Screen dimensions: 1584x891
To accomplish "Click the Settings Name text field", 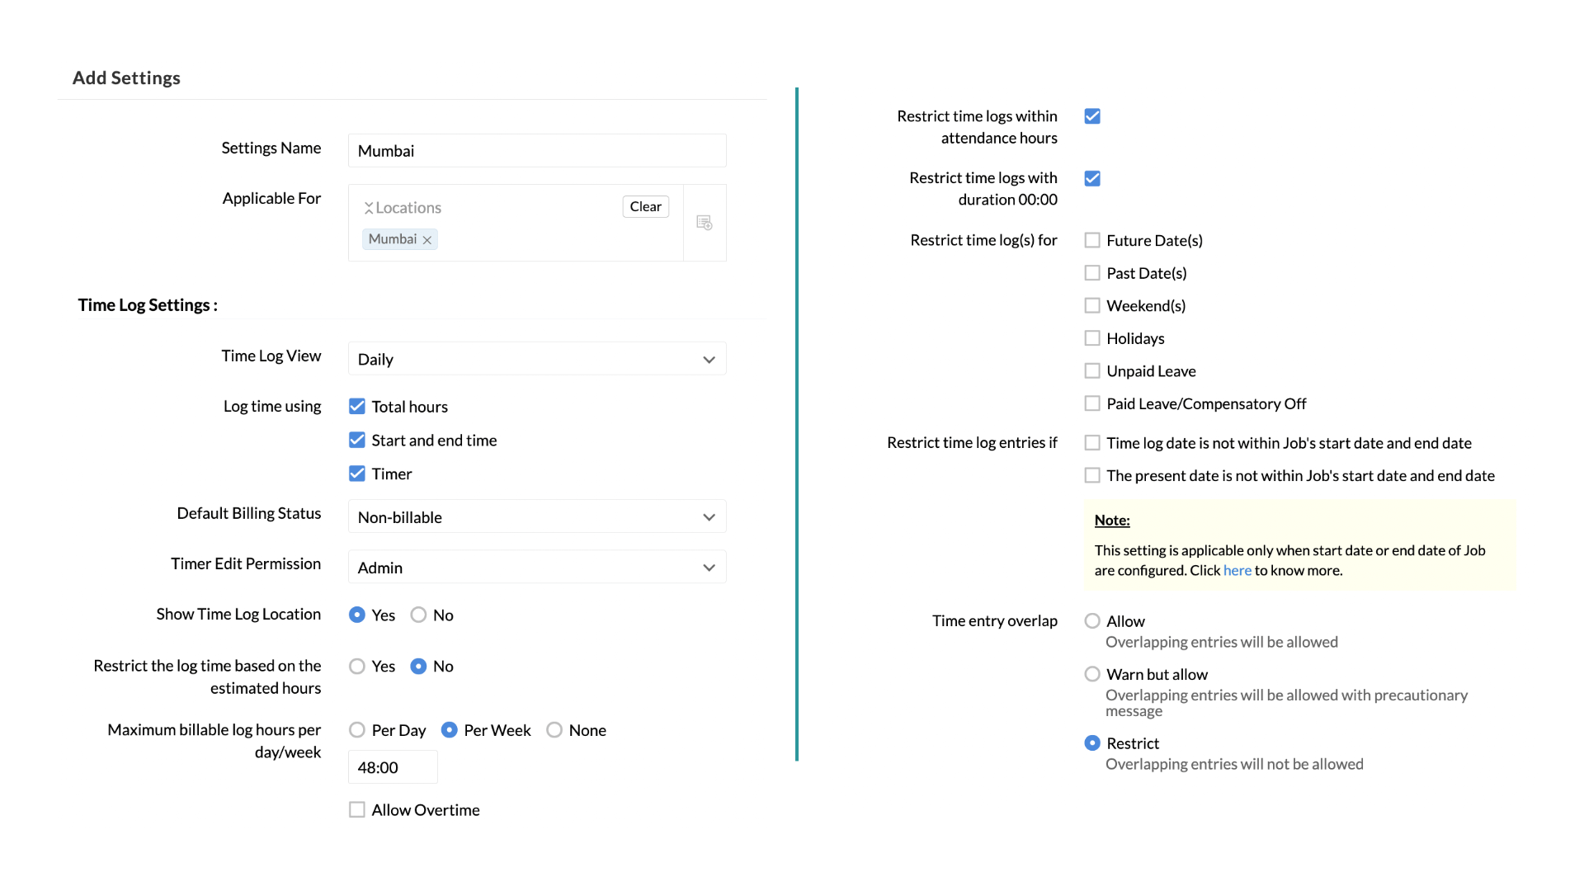I will coord(537,151).
